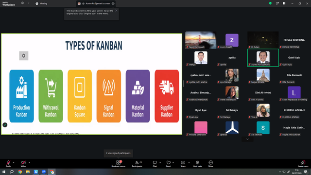The height and width of the screenshot is (175, 311).
Task: Expand reaction options arrow next to React
Action: click(173, 162)
